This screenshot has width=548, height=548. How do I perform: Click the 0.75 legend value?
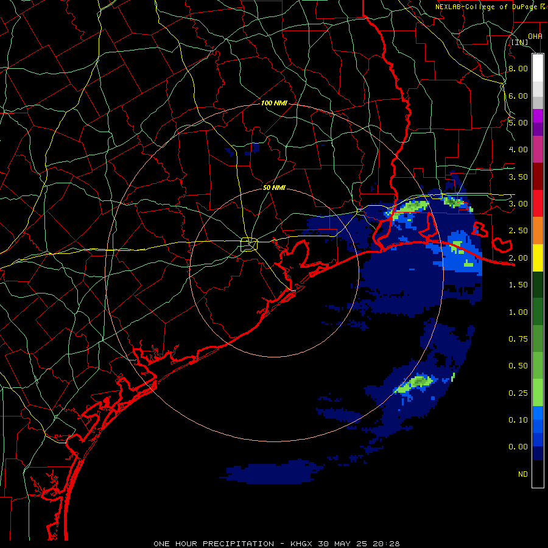(x=518, y=339)
